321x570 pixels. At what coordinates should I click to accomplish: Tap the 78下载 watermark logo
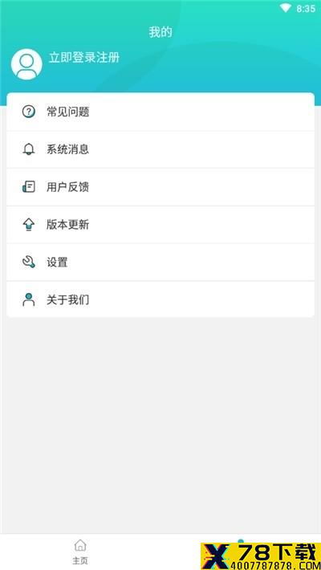[261, 556]
